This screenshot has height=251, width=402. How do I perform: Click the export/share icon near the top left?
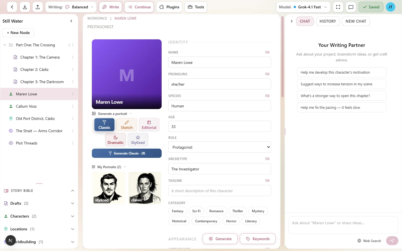pos(38,7)
